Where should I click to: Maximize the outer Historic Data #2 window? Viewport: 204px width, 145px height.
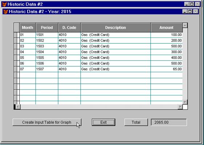[192, 4]
